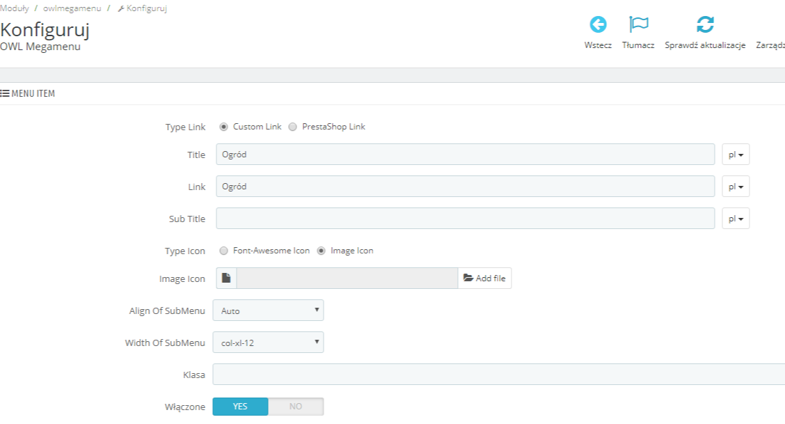Click into the Title input field
The image size is (785, 424).
465,154
